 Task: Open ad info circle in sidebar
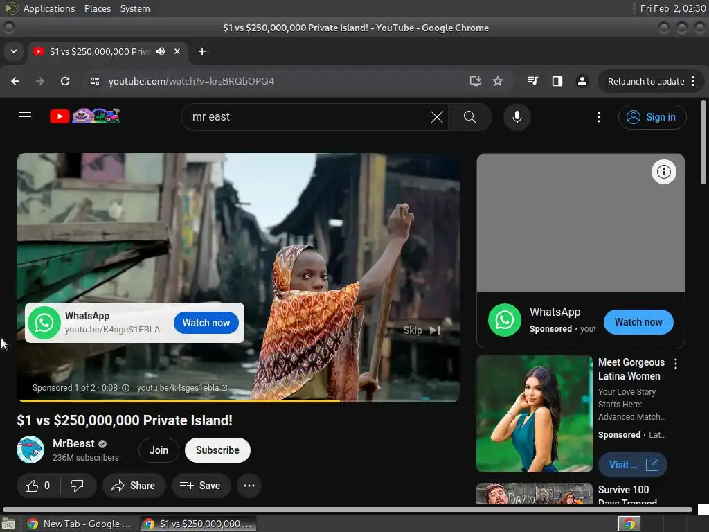(x=663, y=172)
